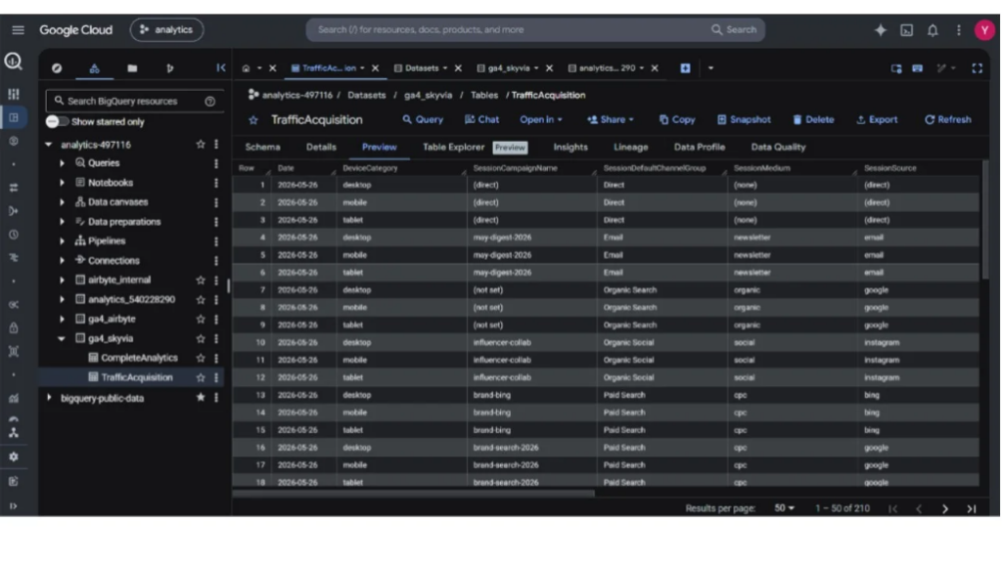Open the Lineage tab
Screen dimensions: 1002x563
(631, 147)
